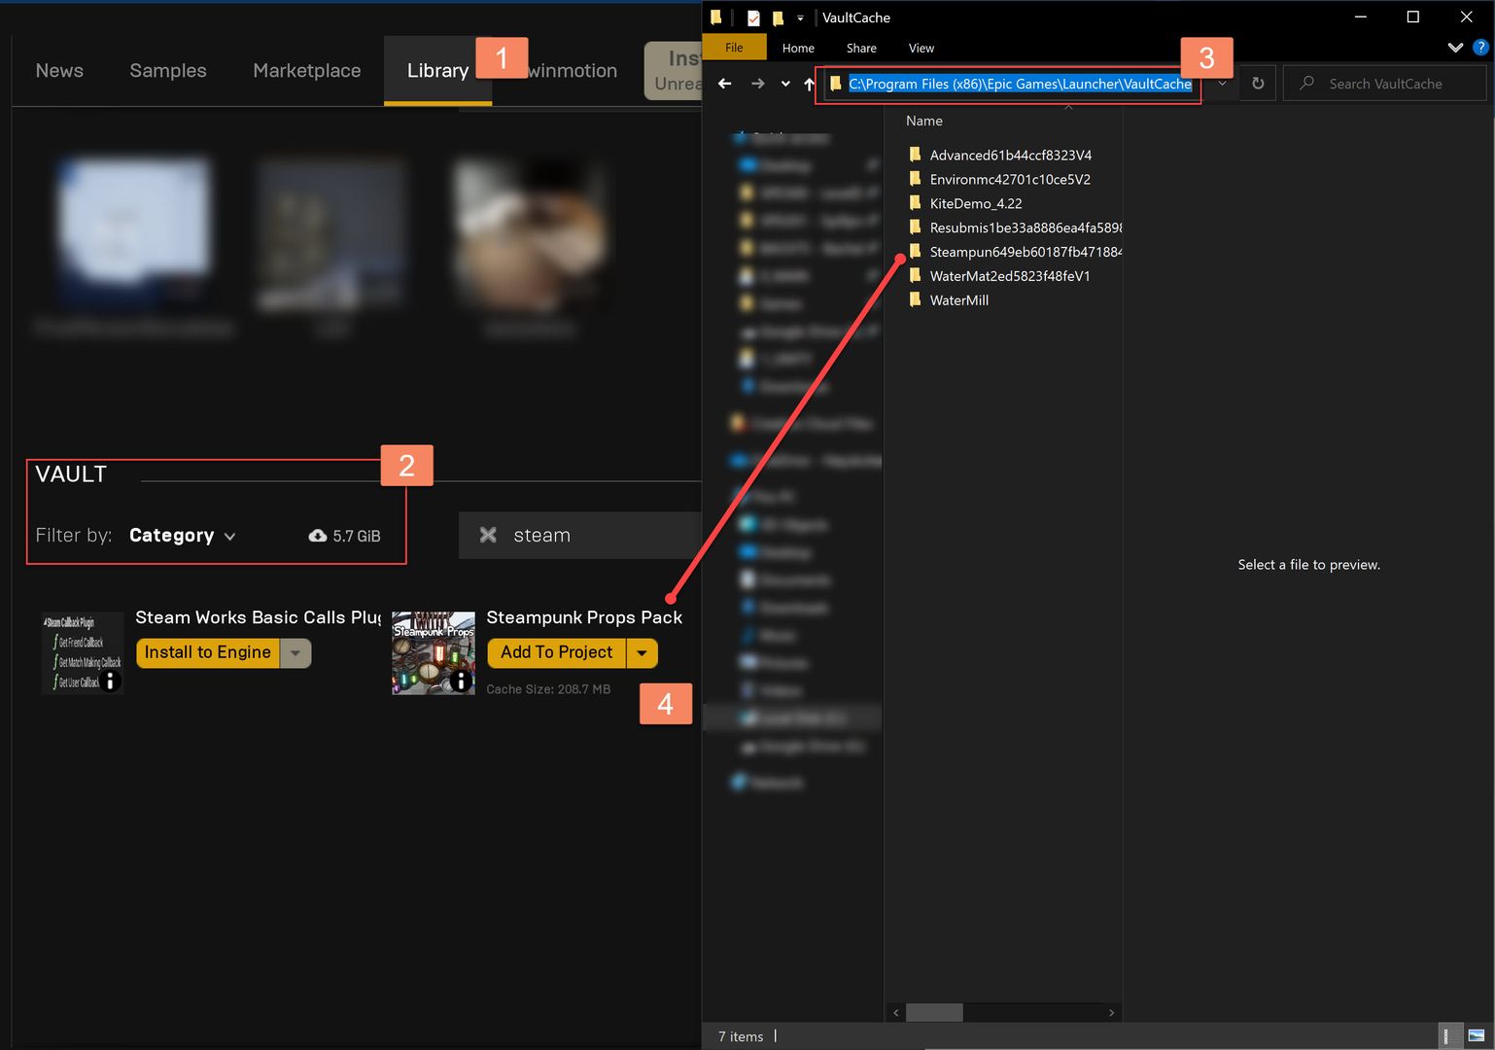The image size is (1495, 1050).
Task: Refresh the VaultCache folder
Action: pos(1258,84)
